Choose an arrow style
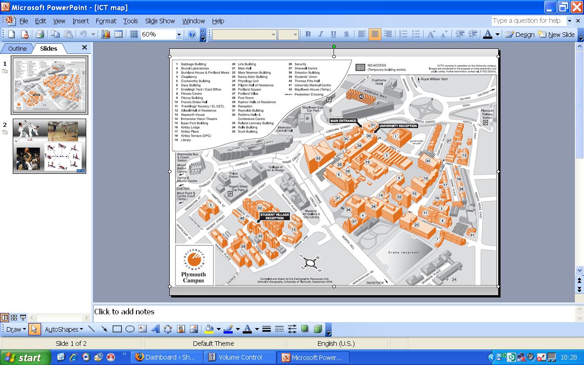The height and width of the screenshot is (365, 584). tap(292, 329)
